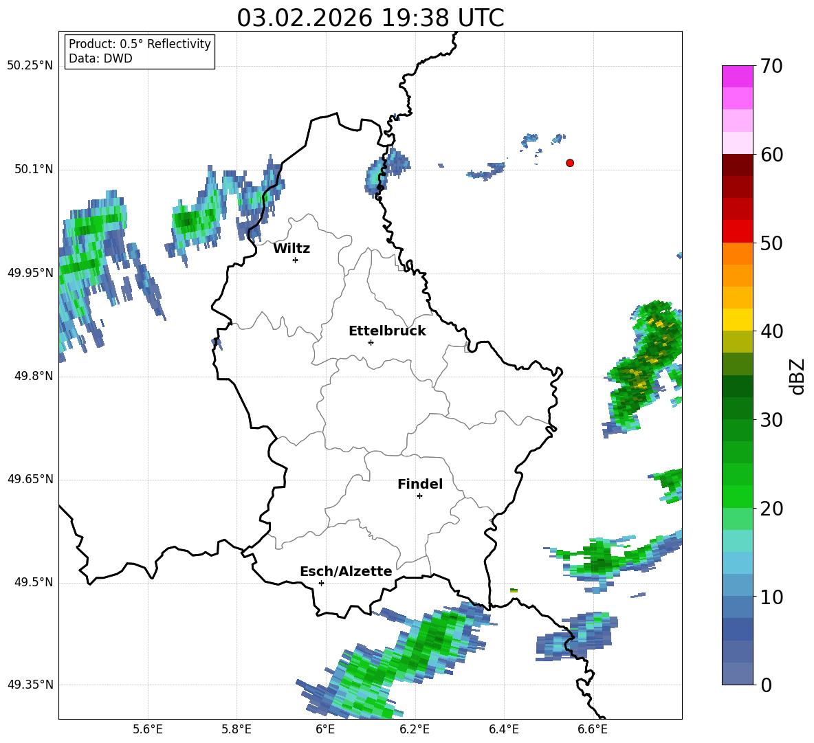Viewport: 814px width, 743px height.
Task: Click the 49.35°N latitude label
Action: pyautogui.click(x=30, y=685)
